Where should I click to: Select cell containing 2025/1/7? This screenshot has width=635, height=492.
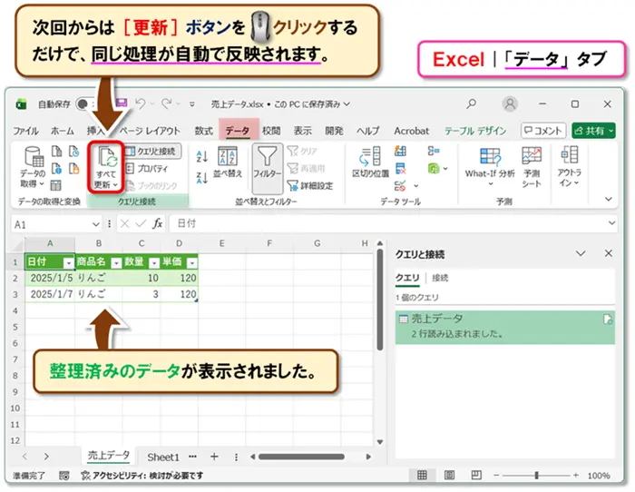point(50,294)
